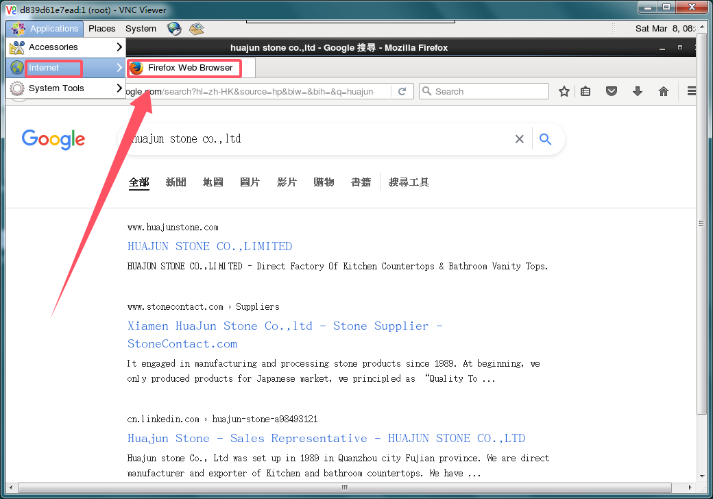This screenshot has height=499, width=713.
Task: Click the www.huajunstone.com URL text
Action: point(173,228)
